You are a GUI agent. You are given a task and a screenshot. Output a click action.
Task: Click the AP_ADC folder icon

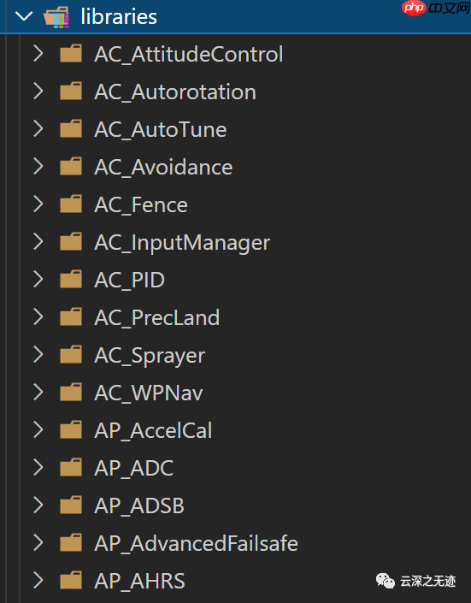(71, 468)
